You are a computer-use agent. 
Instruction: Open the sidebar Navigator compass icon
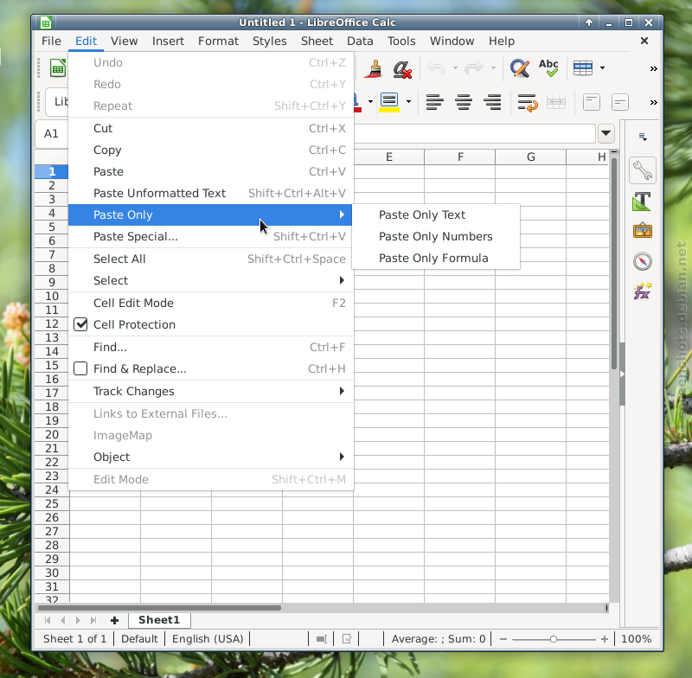(x=642, y=261)
